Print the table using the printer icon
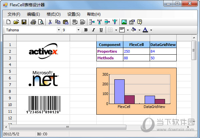The width and height of the screenshot is (200, 138). (x=33, y=22)
